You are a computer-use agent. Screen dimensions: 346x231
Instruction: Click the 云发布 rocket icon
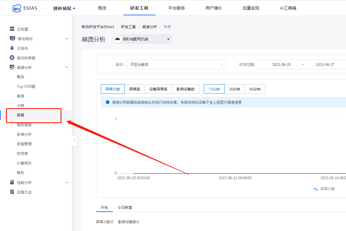(12, 48)
